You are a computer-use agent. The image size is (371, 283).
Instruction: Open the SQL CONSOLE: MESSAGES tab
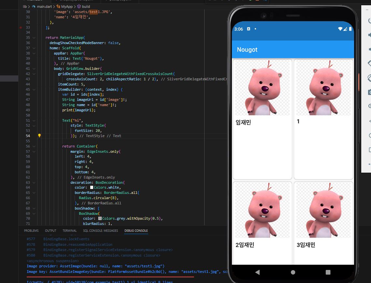(101, 231)
